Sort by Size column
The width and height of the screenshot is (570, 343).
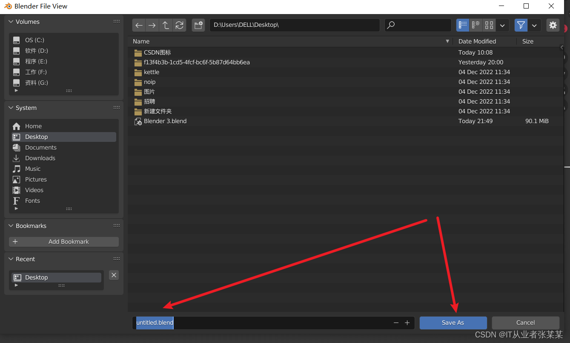[540, 41]
